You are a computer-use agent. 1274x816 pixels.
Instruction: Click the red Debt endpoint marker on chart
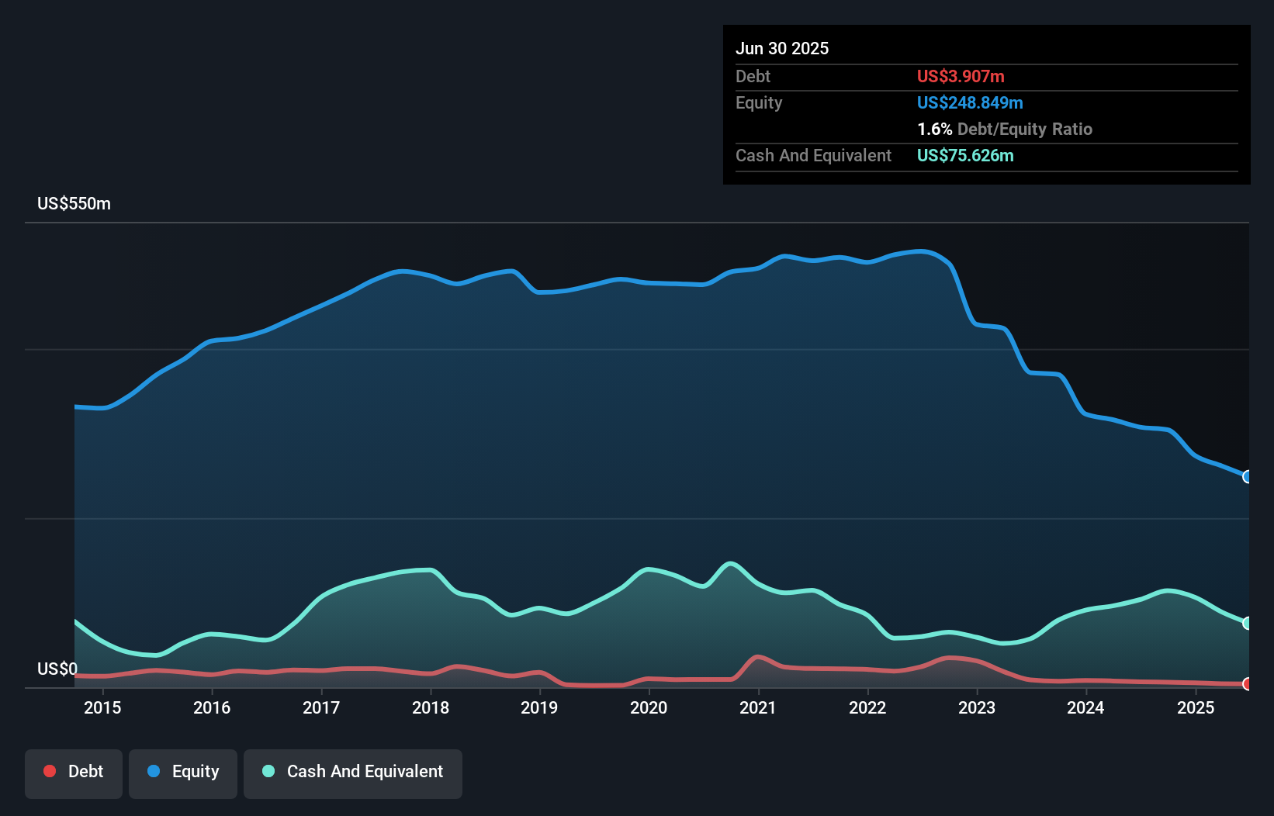(1247, 685)
